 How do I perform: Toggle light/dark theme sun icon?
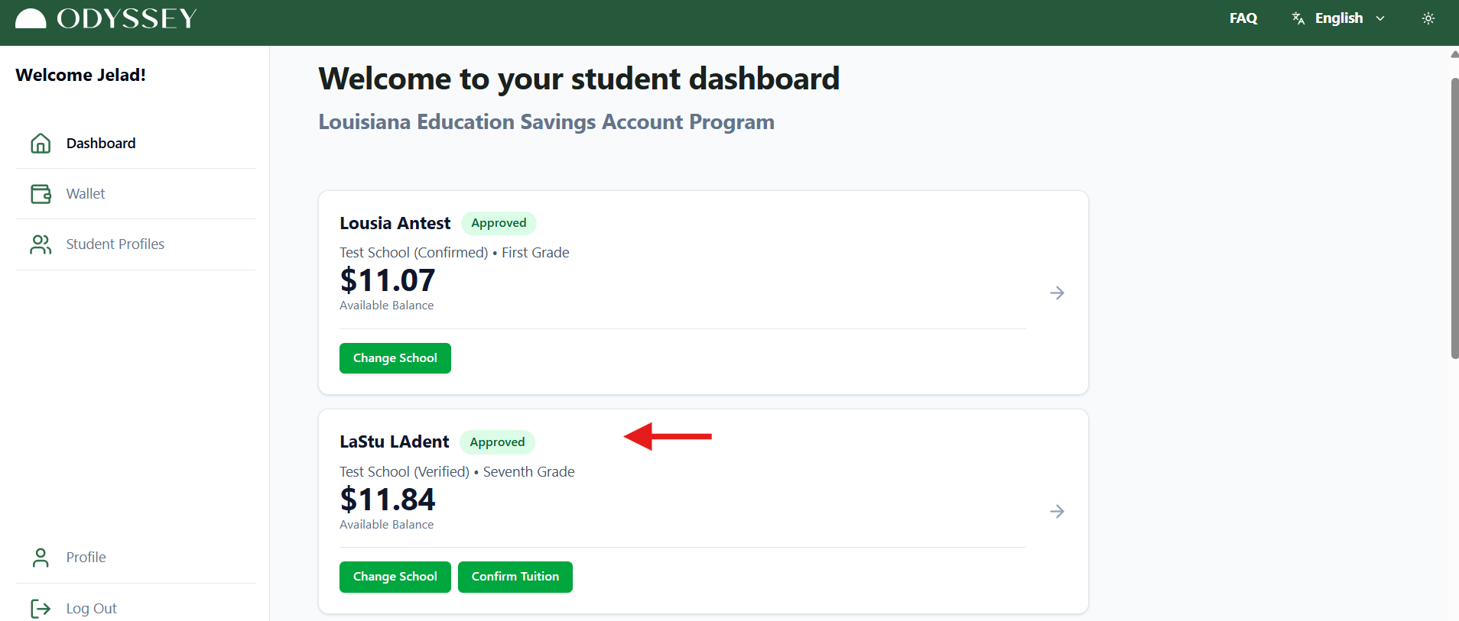[1428, 18]
